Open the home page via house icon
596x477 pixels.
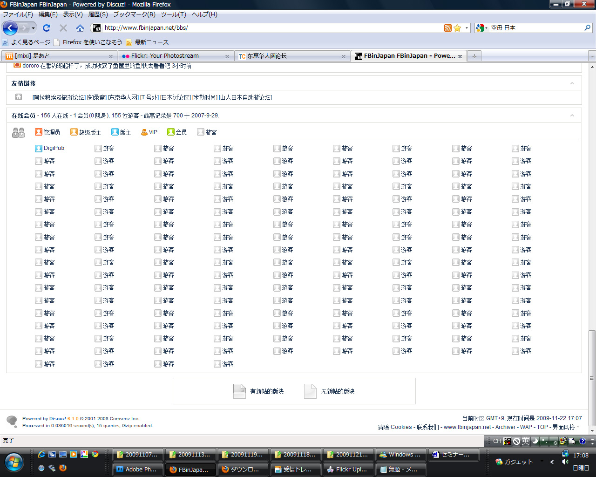pyautogui.click(x=80, y=28)
